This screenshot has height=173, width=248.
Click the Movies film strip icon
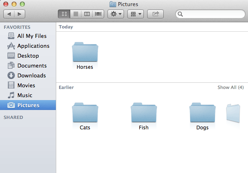[x=11, y=85]
